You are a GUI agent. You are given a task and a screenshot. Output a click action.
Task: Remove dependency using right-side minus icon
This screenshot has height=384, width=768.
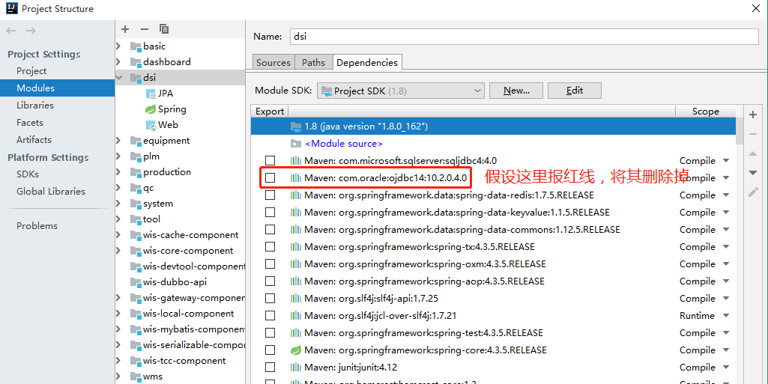click(x=753, y=134)
